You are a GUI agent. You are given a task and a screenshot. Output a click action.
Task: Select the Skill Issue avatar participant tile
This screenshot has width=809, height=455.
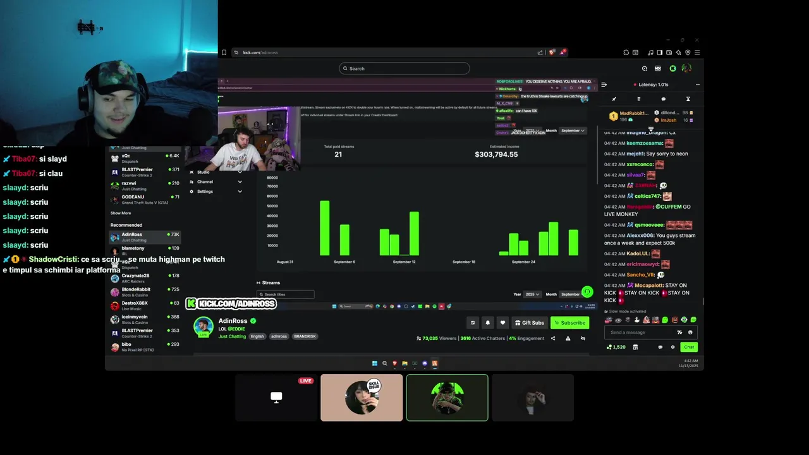click(x=362, y=397)
